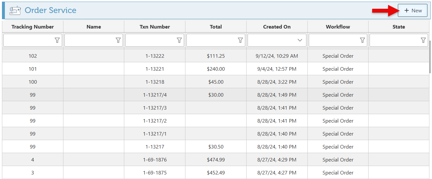Type in the Name filter input field
This screenshot has height=179, width=432.
(90, 40)
